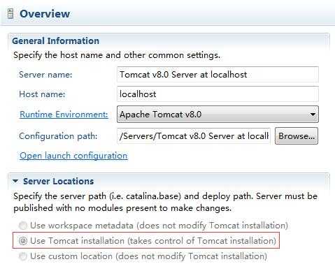The height and width of the screenshot is (264, 335).
Task: Click the General Information section header
Action: pyautogui.click(x=55, y=41)
